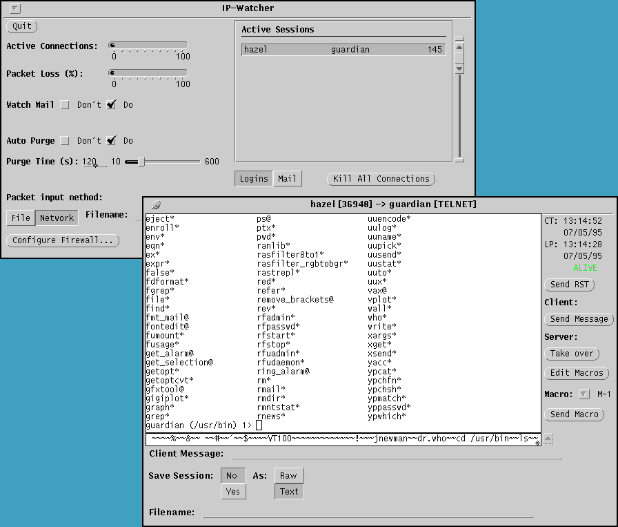Open Edit Macros
The width and height of the screenshot is (618, 527).
coord(577,373)
